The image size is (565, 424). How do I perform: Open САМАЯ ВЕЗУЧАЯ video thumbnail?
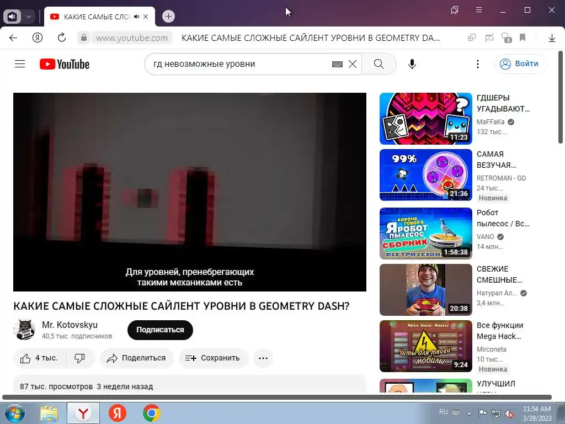click(x=426, y=175)
